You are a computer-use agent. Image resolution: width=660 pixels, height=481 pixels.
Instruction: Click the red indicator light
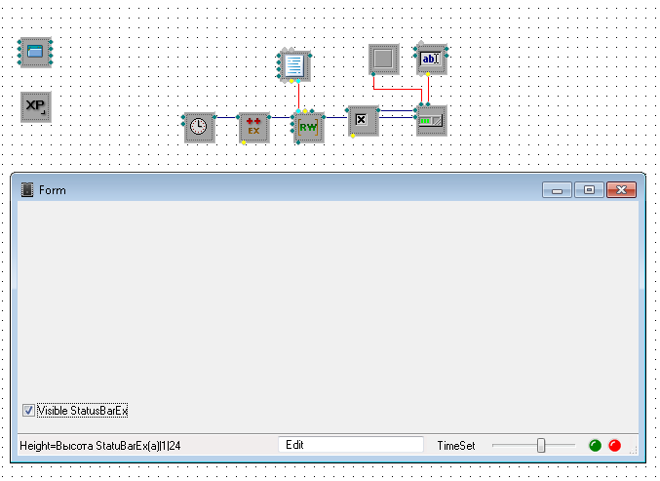coord(614,445)
